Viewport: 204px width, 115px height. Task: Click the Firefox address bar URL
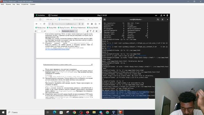tap(66, 24)
